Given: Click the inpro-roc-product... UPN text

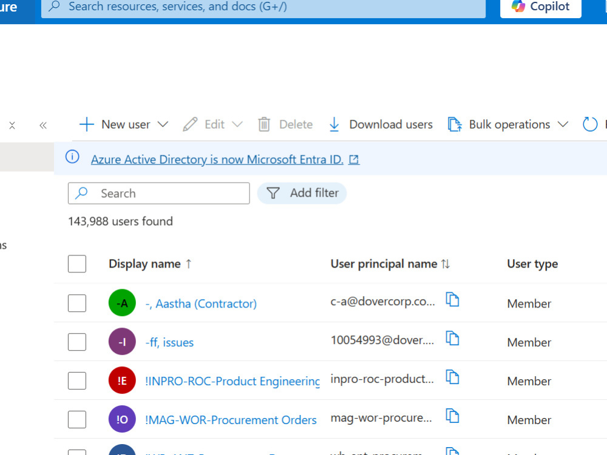Looking at the screenshot, I should pyautogui.click(x=382, y=379).
